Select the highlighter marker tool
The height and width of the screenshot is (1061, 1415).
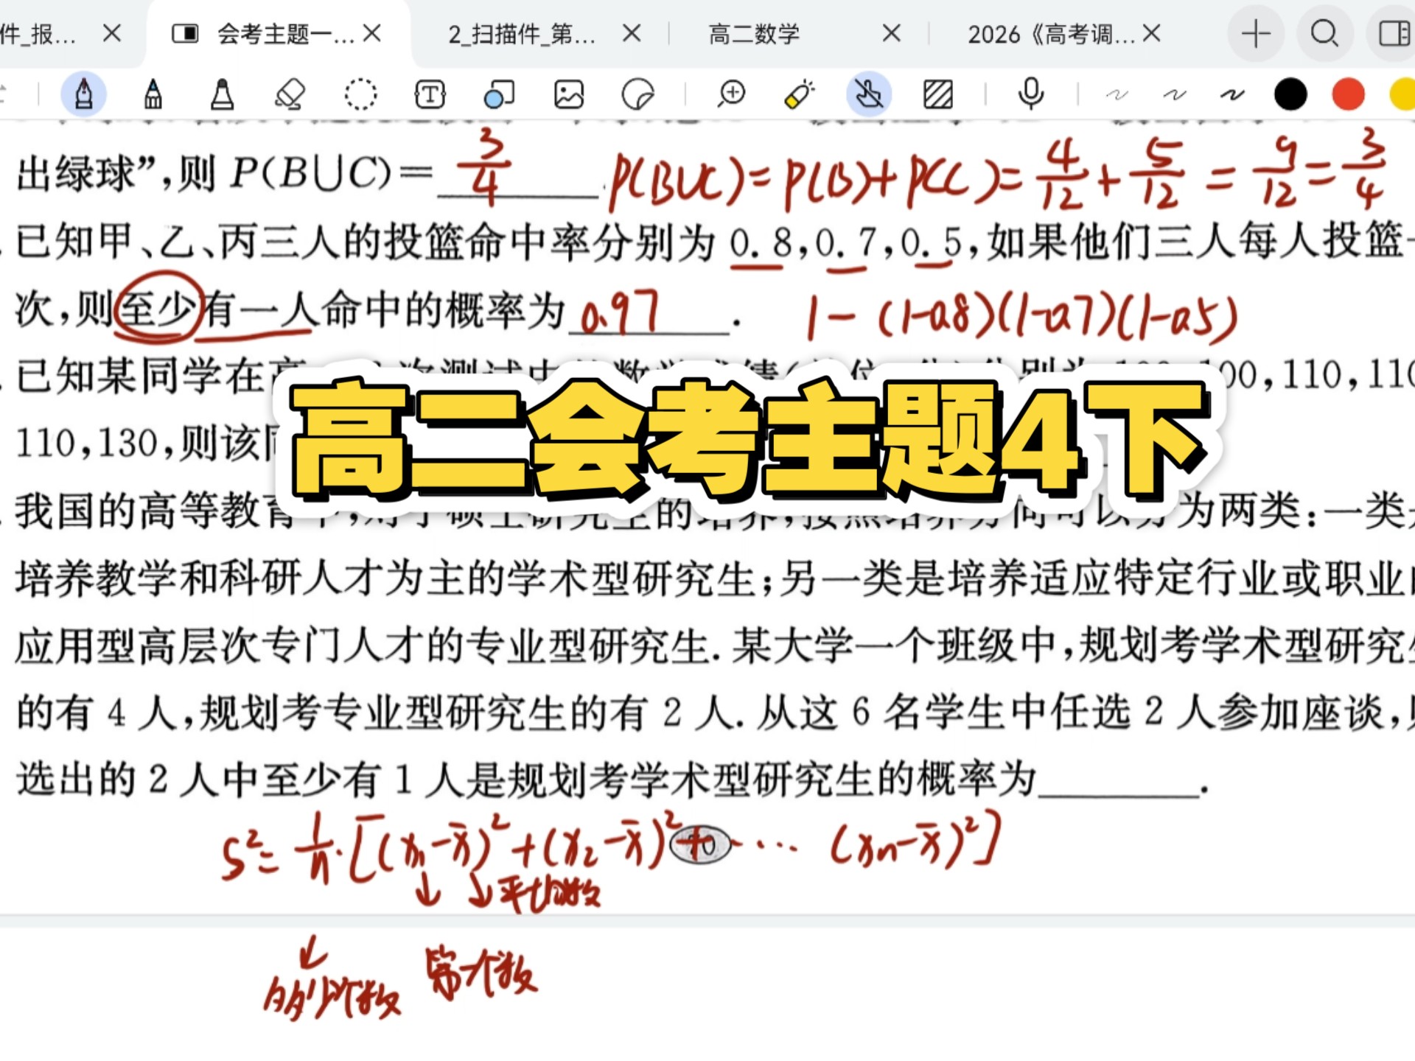220,94
